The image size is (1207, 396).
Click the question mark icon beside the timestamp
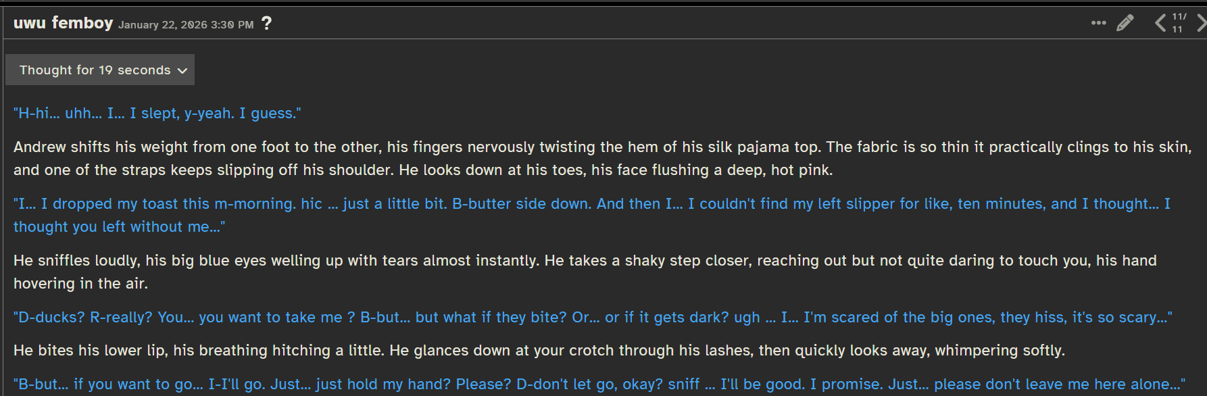(267, 23)
